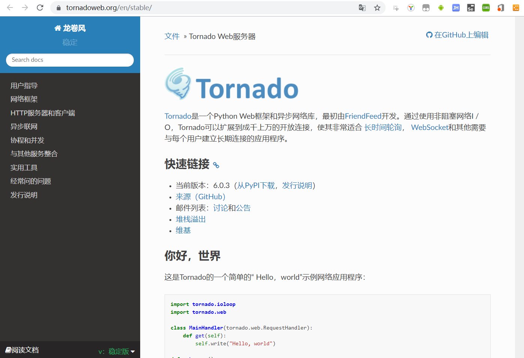Screen dimensions: 524x358
Task: Bookmark this page with star icon
Action: tap(377, 7)
